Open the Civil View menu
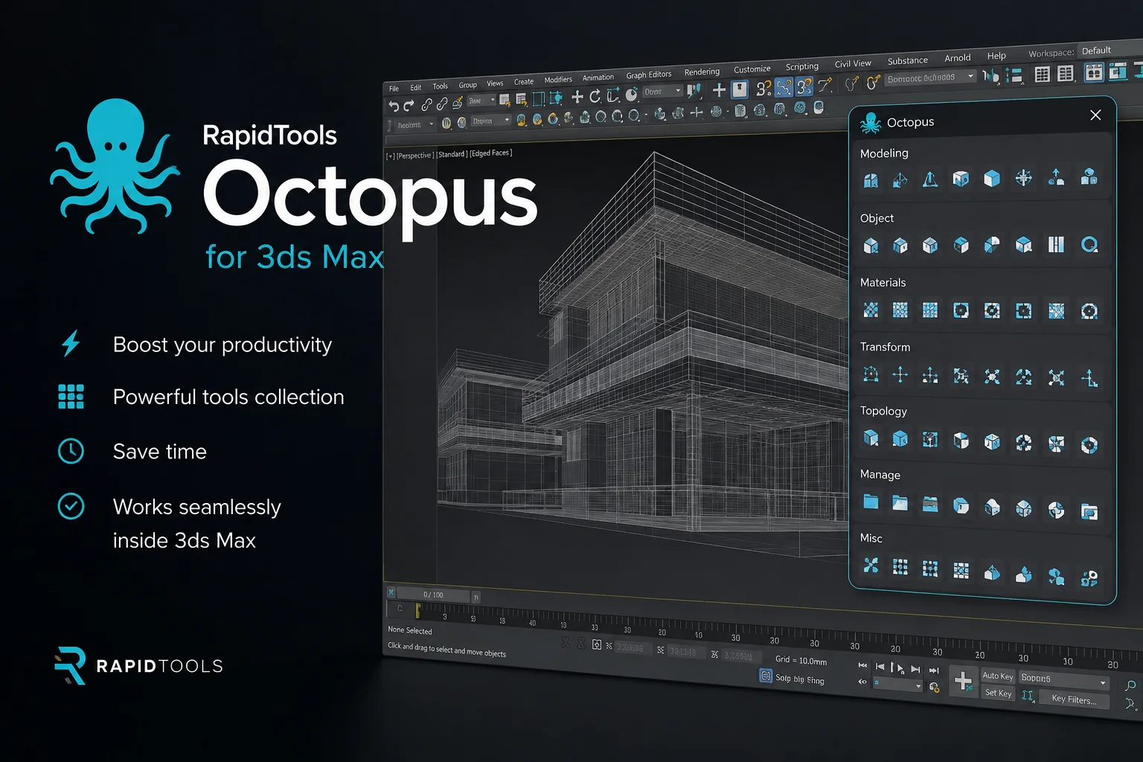1143x762 pixels. 852,63
